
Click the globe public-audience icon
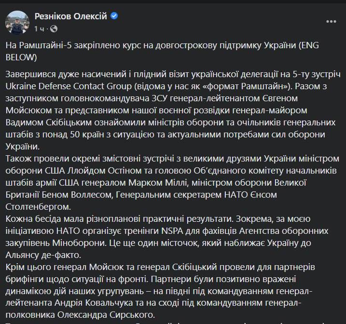(53, 28)
